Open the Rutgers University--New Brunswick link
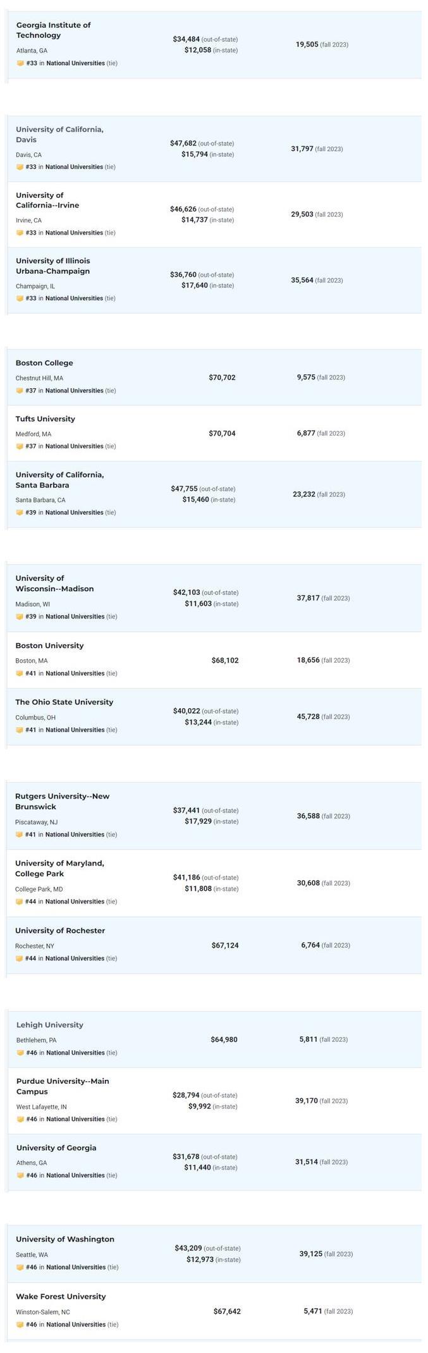The image size is (428, 1353). (63, 802)
